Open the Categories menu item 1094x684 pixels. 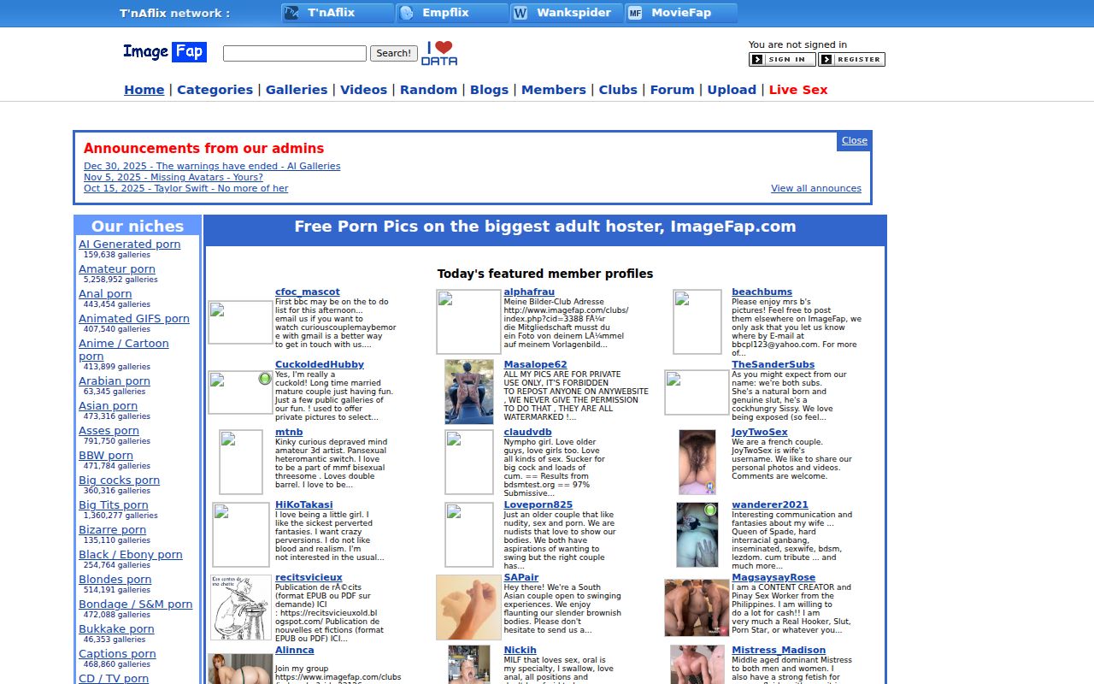pyautogui.click(x=215, y=90)
